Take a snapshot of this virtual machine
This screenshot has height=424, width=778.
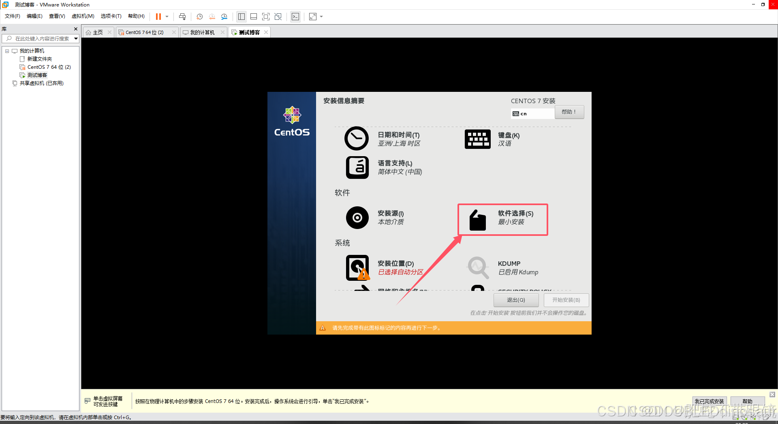[x=199, y=17]
